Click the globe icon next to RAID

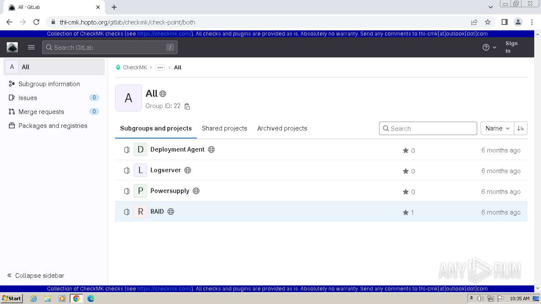(171, 212)
